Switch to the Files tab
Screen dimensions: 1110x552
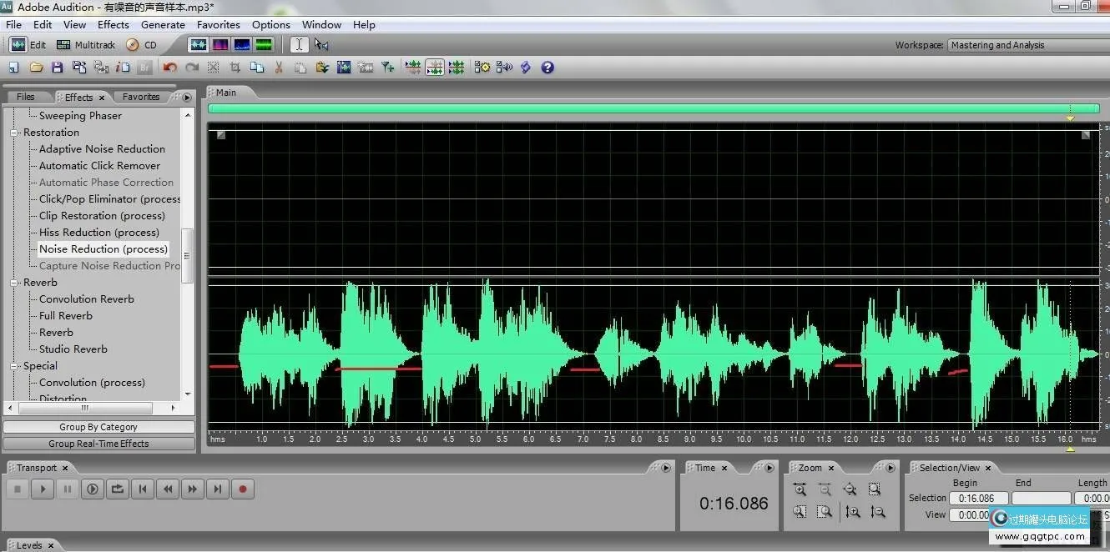click(x=26, y=97)
